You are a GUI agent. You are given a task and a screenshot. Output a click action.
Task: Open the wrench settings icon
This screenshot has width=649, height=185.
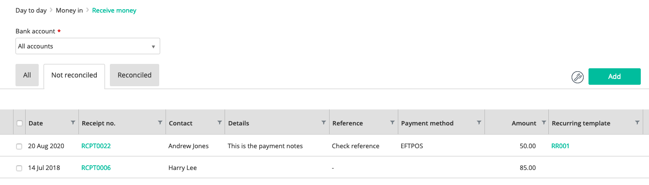coord(577,77)
